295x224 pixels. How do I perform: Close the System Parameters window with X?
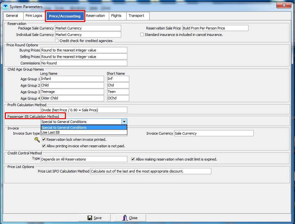click(283, 6)
